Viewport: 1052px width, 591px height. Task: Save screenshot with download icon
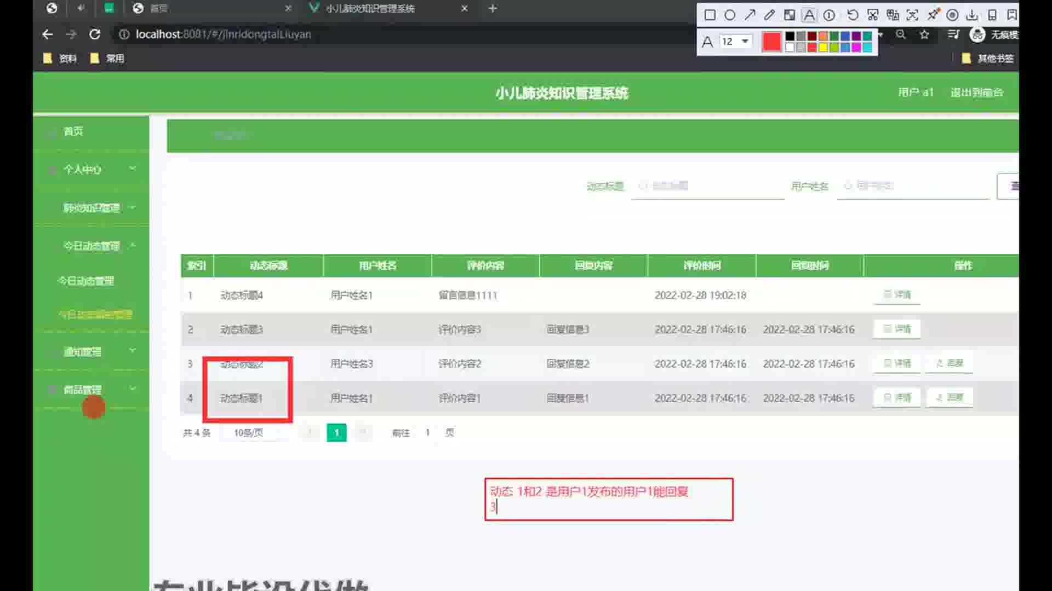[x=972, y=15]
